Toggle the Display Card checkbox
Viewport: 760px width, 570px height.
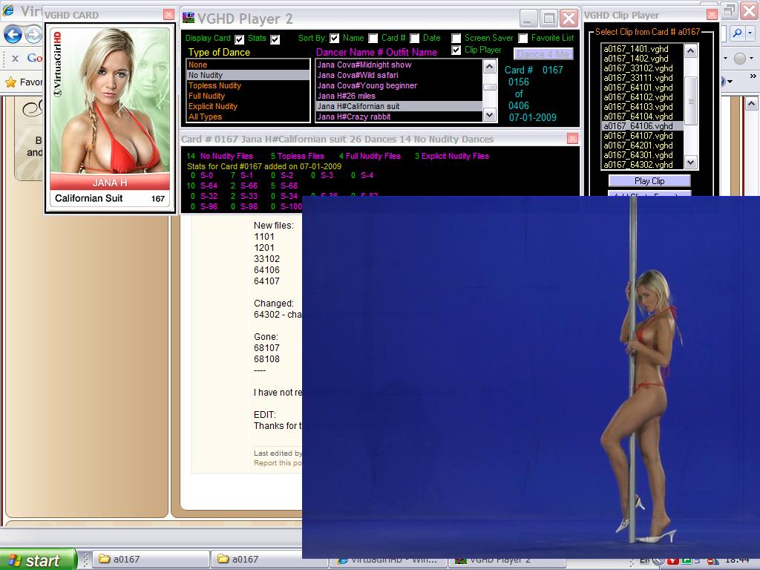tap(240, 39)
